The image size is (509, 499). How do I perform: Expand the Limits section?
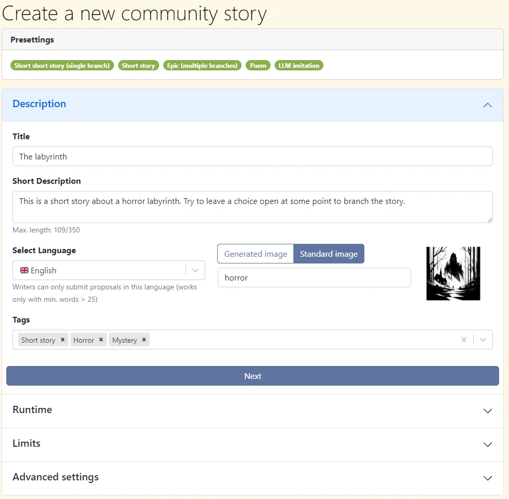[x=487, y=444]
